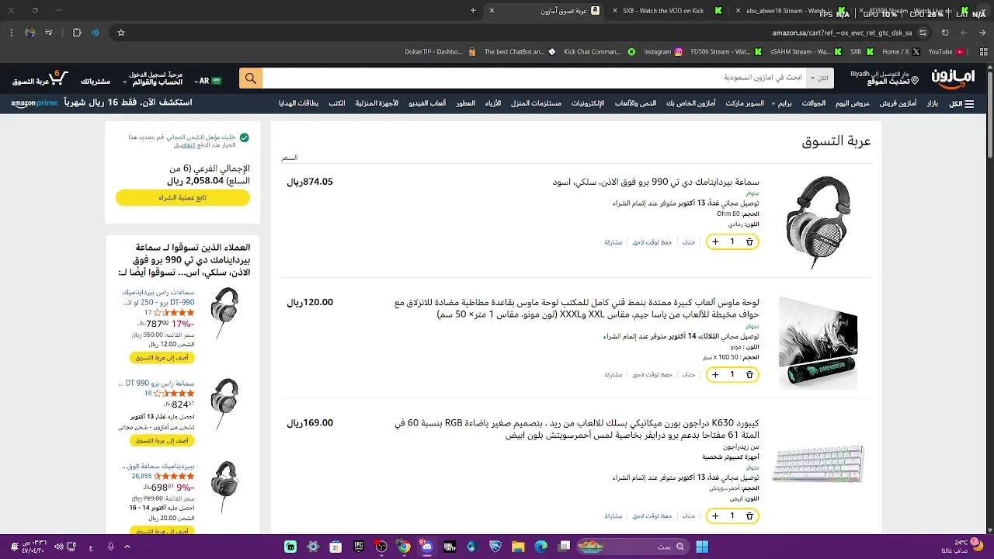Add DT-990 250 ohm recommendation to cart
The width and height of the screenshot is (994, 559).
pyautogui.click(x=162, y=357)
